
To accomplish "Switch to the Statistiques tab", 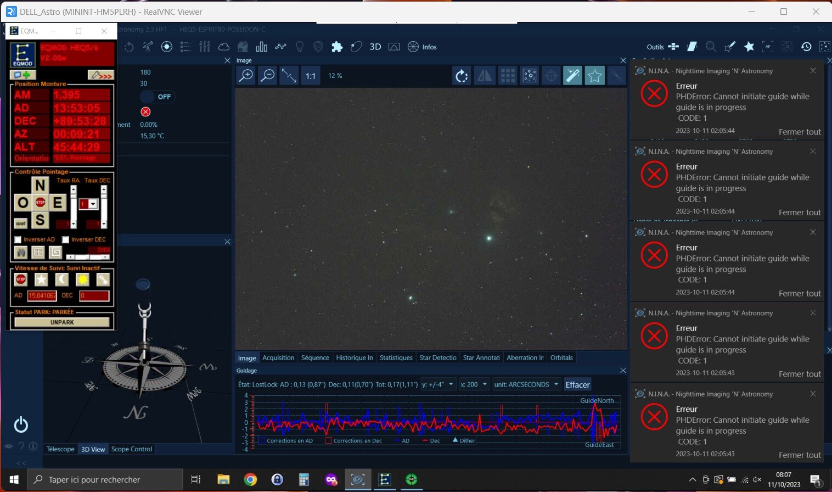I will (x=396, y=357).
